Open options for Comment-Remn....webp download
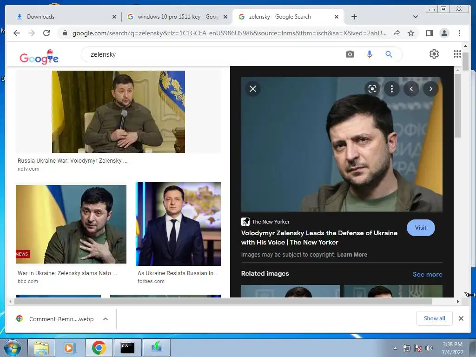This screenshot has width=476, height=357. pos(106,319)
